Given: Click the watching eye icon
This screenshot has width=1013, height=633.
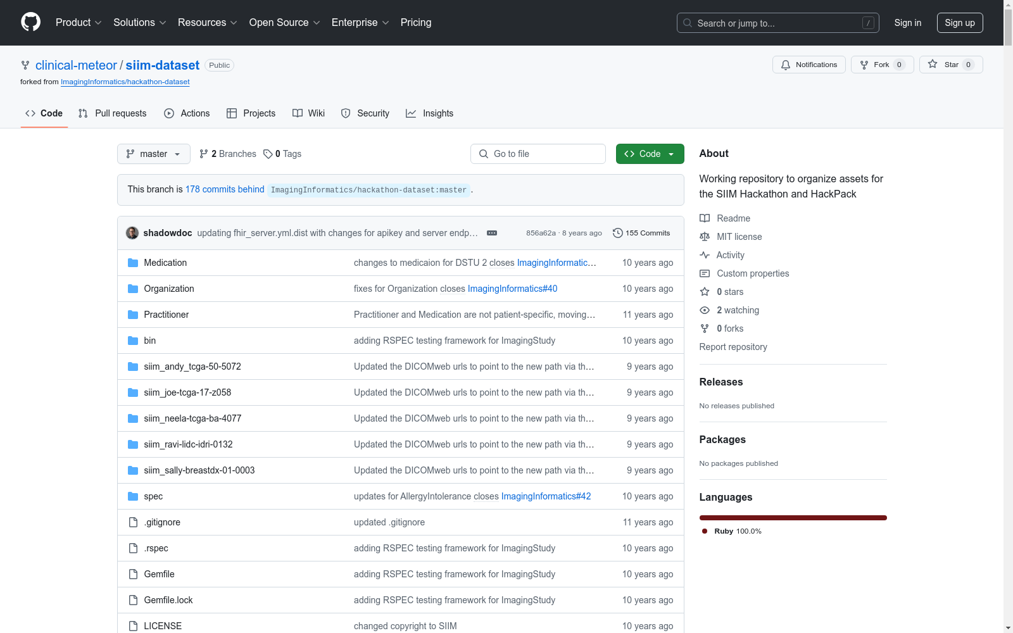Looking at the screenshot, I should (705, 310).
